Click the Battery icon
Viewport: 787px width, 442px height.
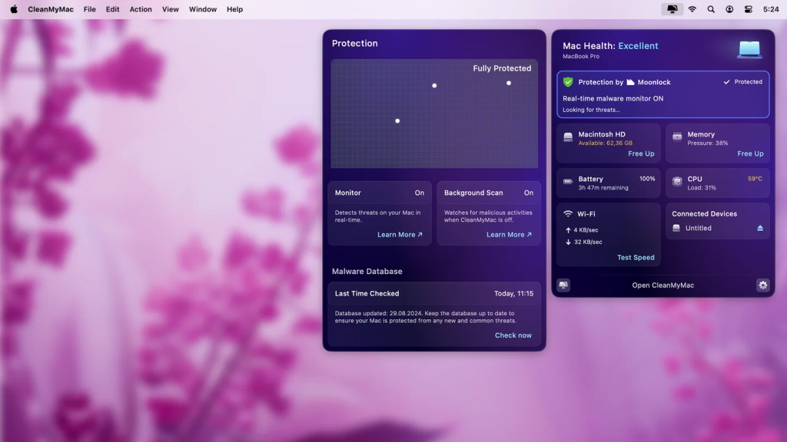click(568, 181)
